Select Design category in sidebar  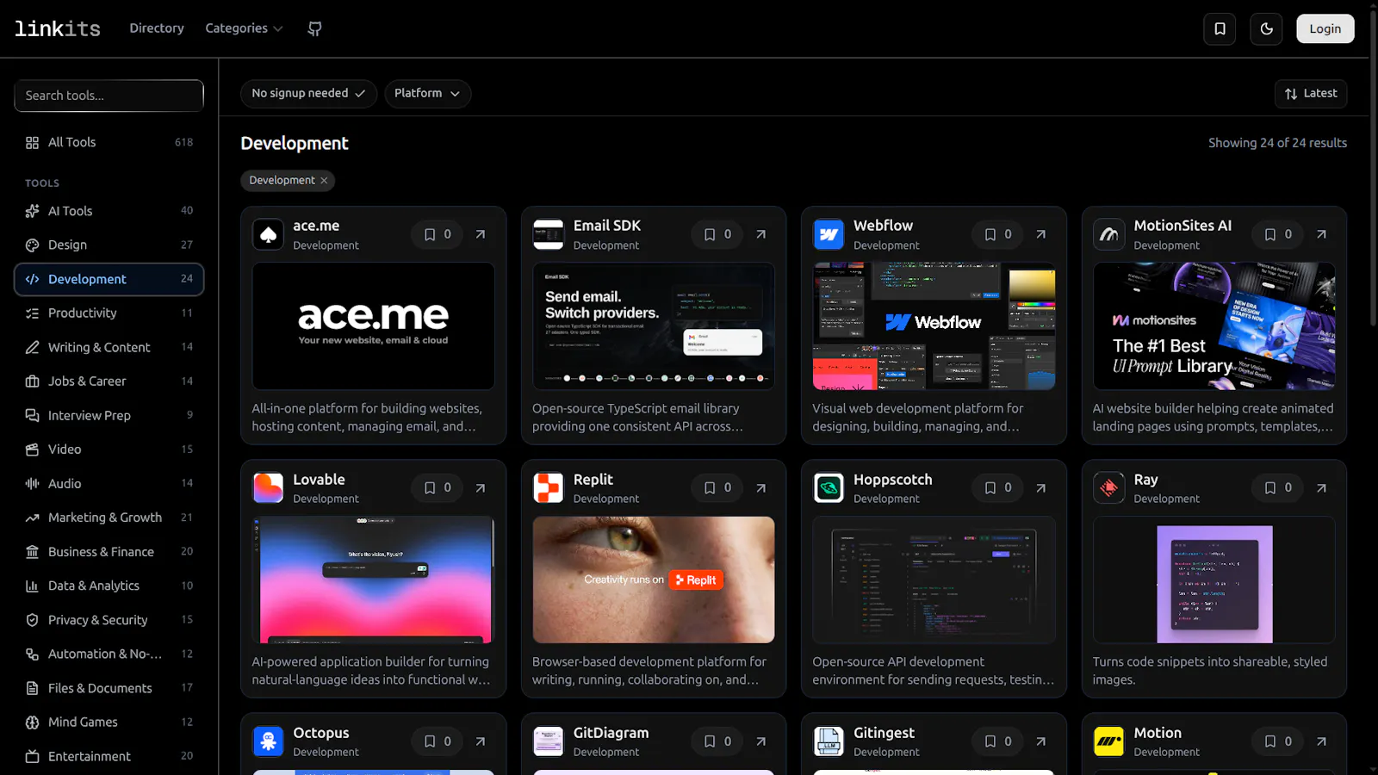pos(109,245)
